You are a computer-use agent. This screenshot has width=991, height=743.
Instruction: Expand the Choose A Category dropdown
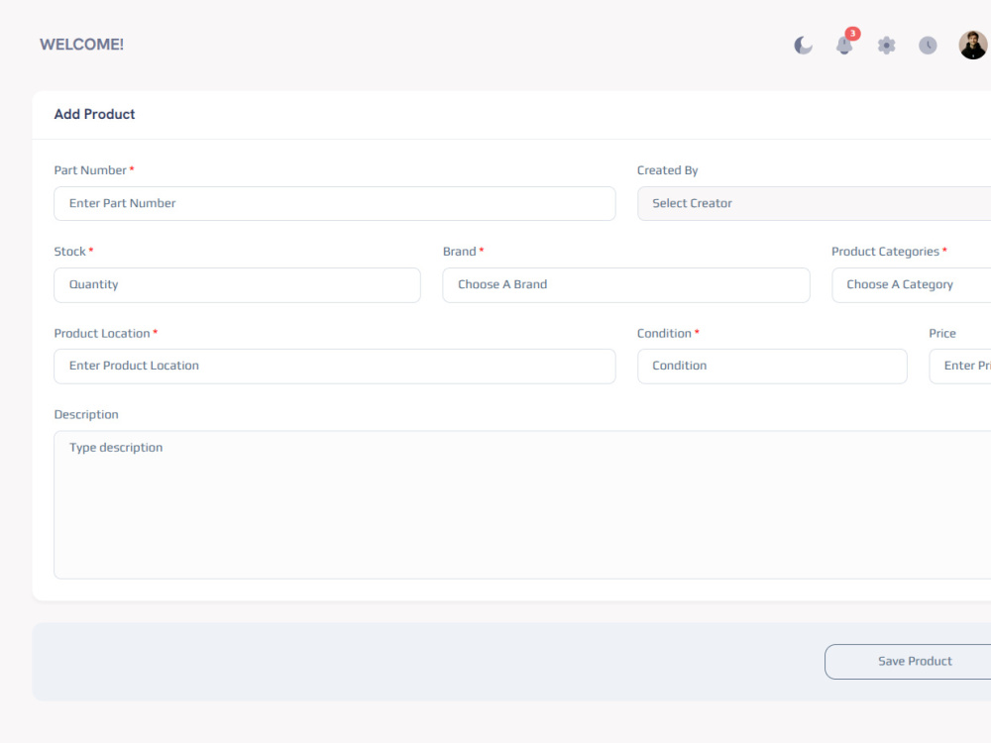(x=912, y=285)
